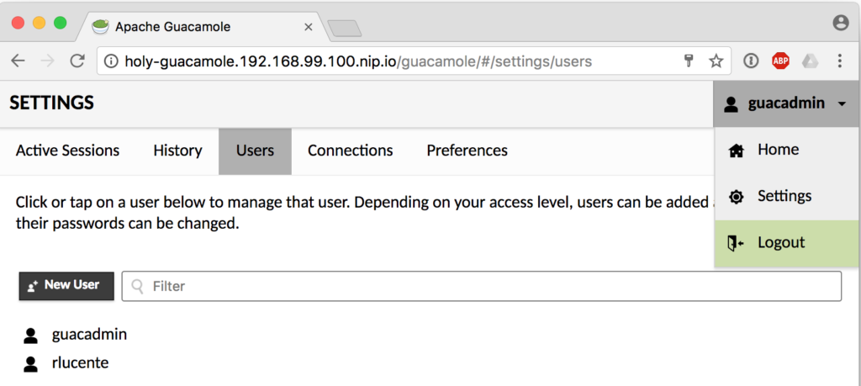861x386 pixels.
Task: Select Home from the user menu
Action: [x=778, y=150]
